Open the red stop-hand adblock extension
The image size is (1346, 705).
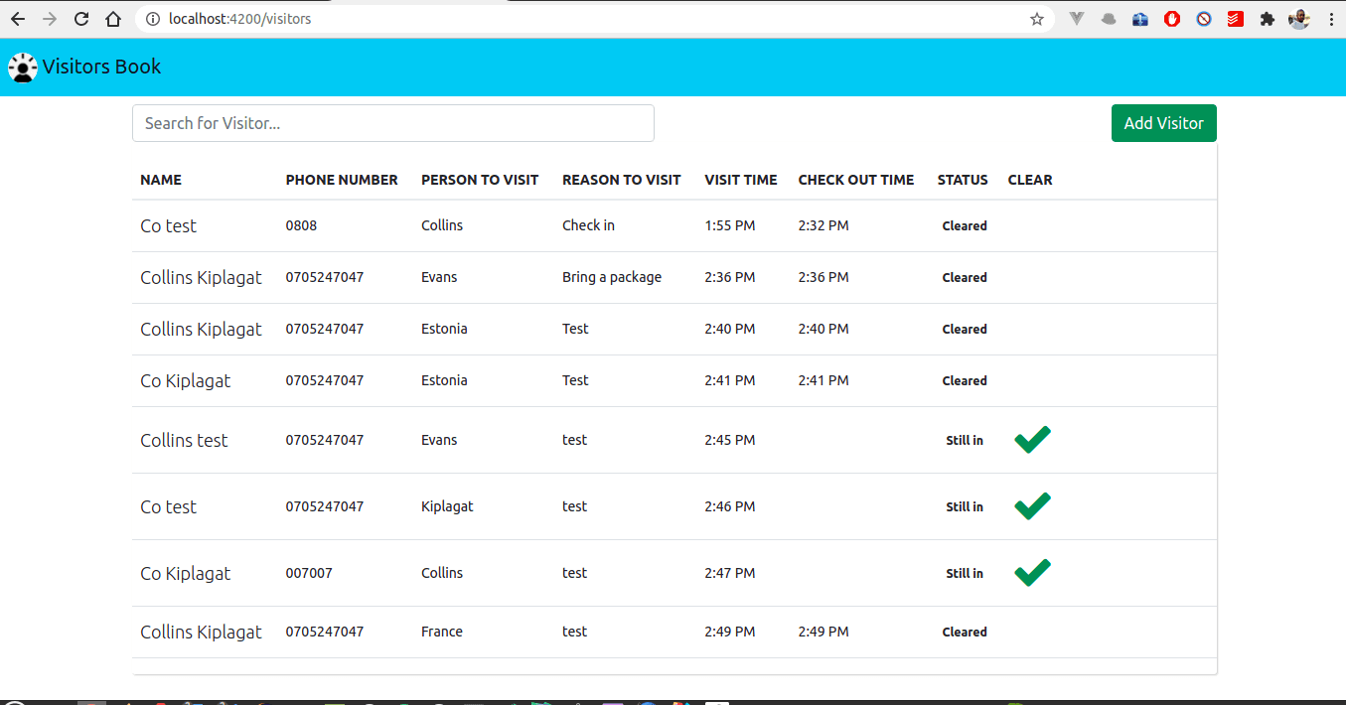click(x=1172, y=19)
